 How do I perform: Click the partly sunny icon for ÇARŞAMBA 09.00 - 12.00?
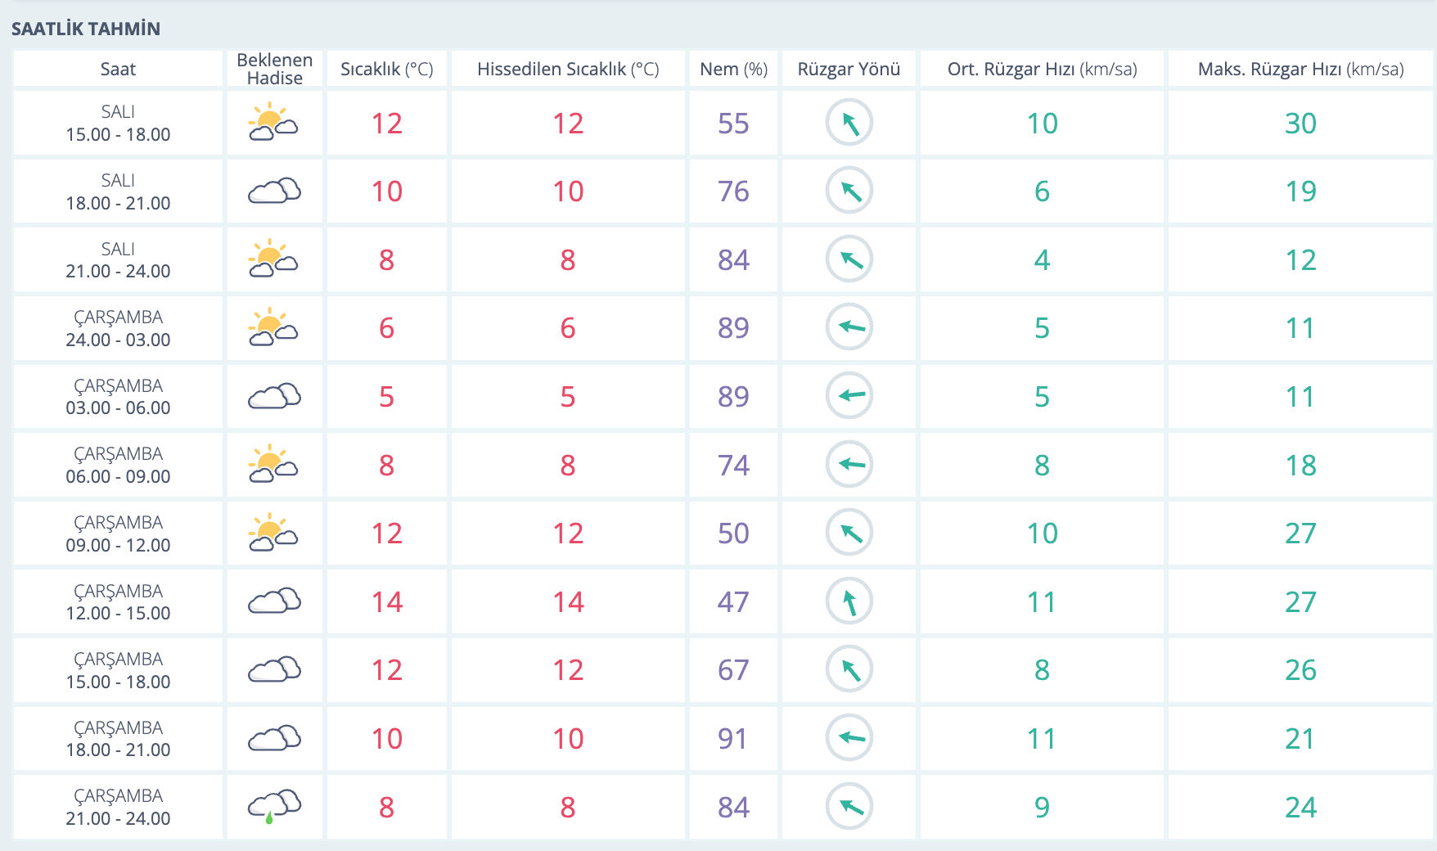coord(273,533)
